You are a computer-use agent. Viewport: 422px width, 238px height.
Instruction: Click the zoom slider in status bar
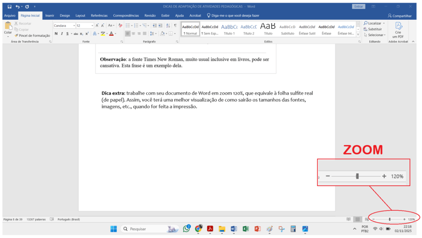click(x=389, y=219)
